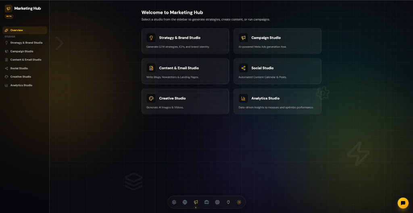
Task: Click palette icon on Creative Studio card
Action: (151, 98)
